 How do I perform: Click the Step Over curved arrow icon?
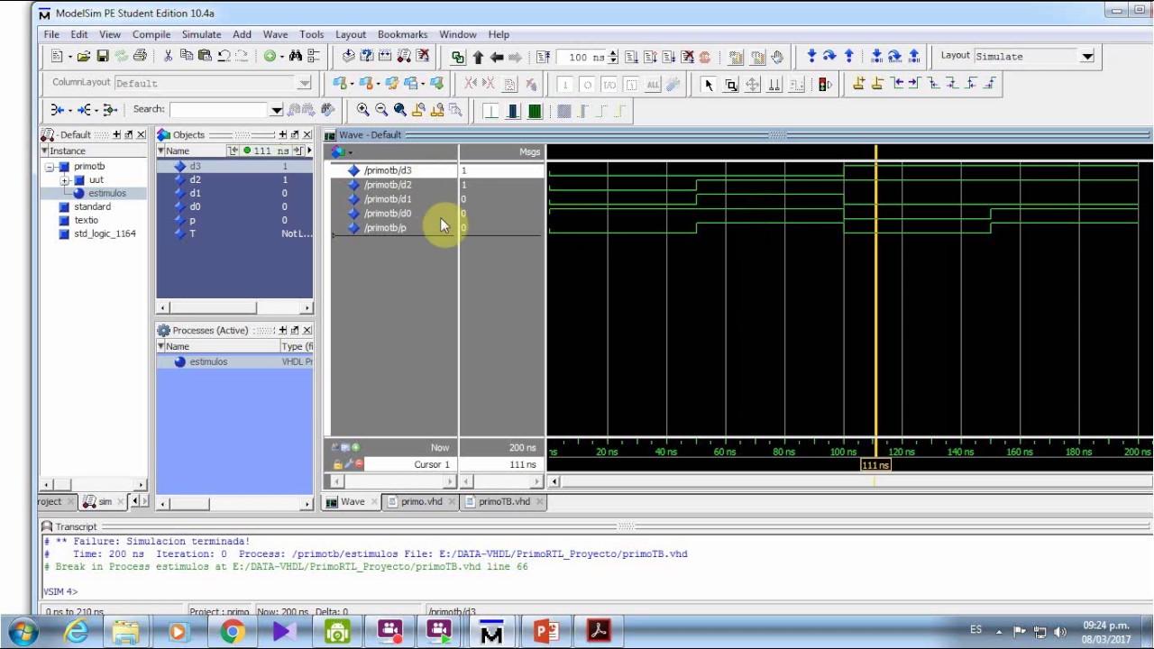829,57
